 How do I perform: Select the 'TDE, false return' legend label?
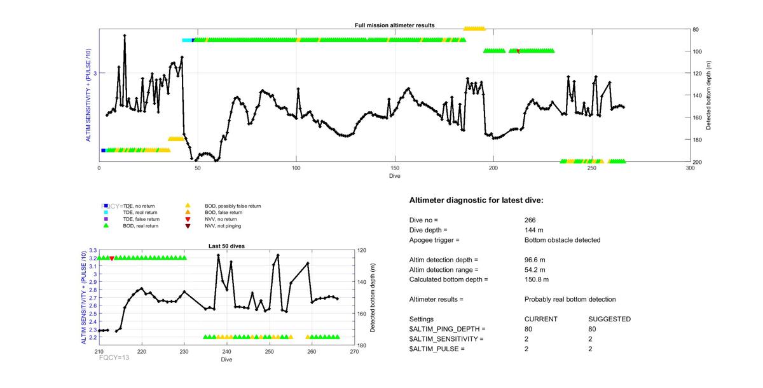[x=141, y=219]
